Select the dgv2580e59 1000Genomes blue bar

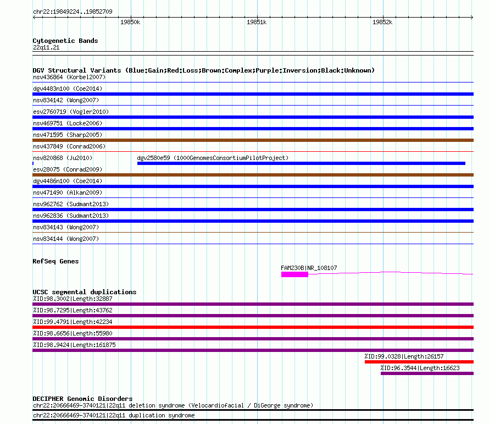(301, 163)
